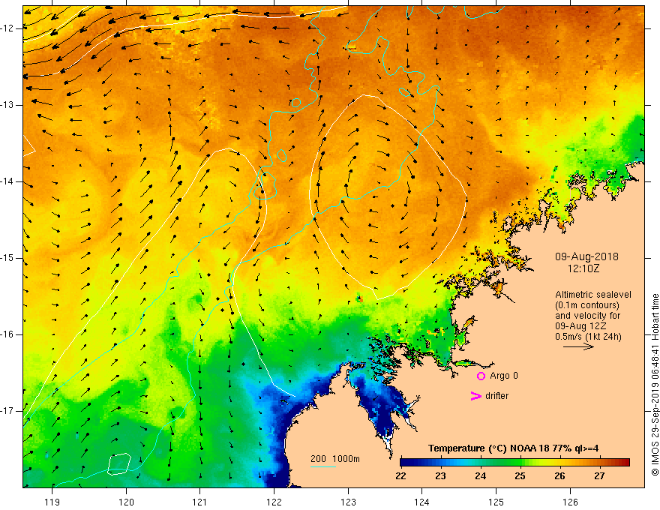Click the 'and velocity for' legend line

point(587,316)
